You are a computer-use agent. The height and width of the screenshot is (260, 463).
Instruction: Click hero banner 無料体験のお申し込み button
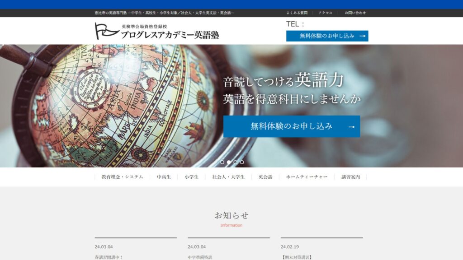[292, 126]
